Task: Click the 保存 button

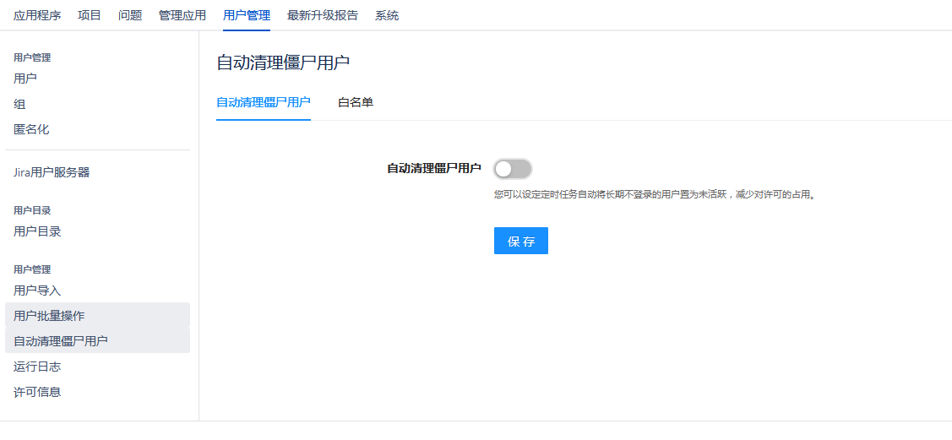Action: (520, 241)
